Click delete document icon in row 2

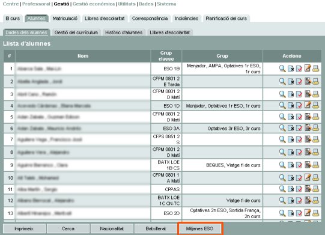point(291,82)
